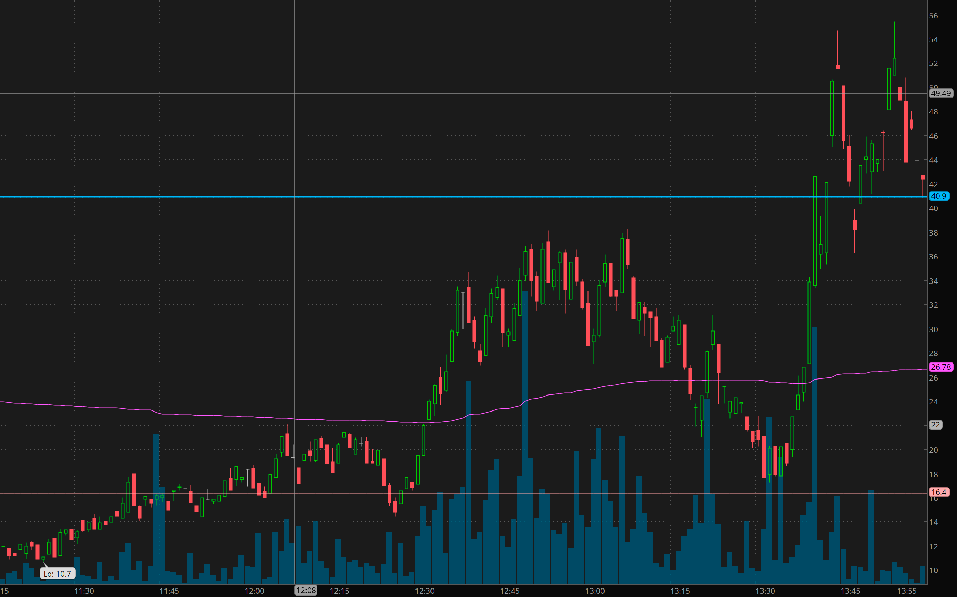Viewport: 957px width, 597px height.
Task: Click the 'Lo: 10.7' low price bubble
Action: coord(57,574)
